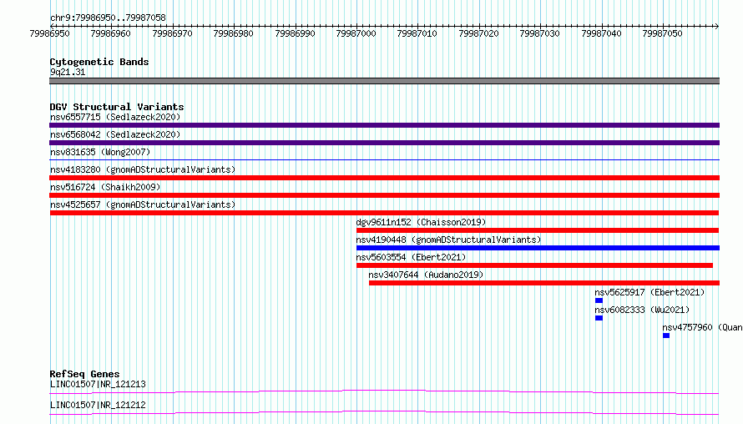
Task: Click ruler position 79986970
Action: click(173, 33)
